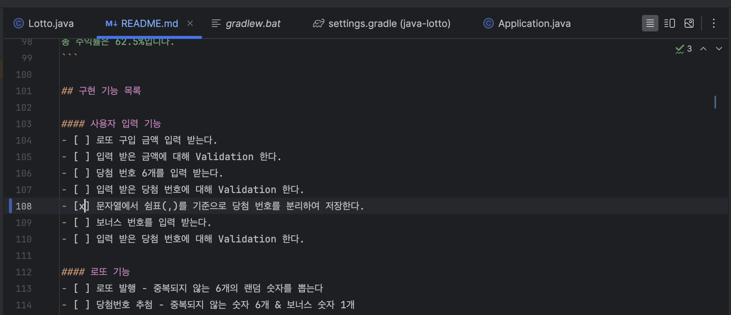Toggle the checkbox for 로또 구입 금액 입력 받는다
This screenshot has width=731, height=315.
pos(82,140)
